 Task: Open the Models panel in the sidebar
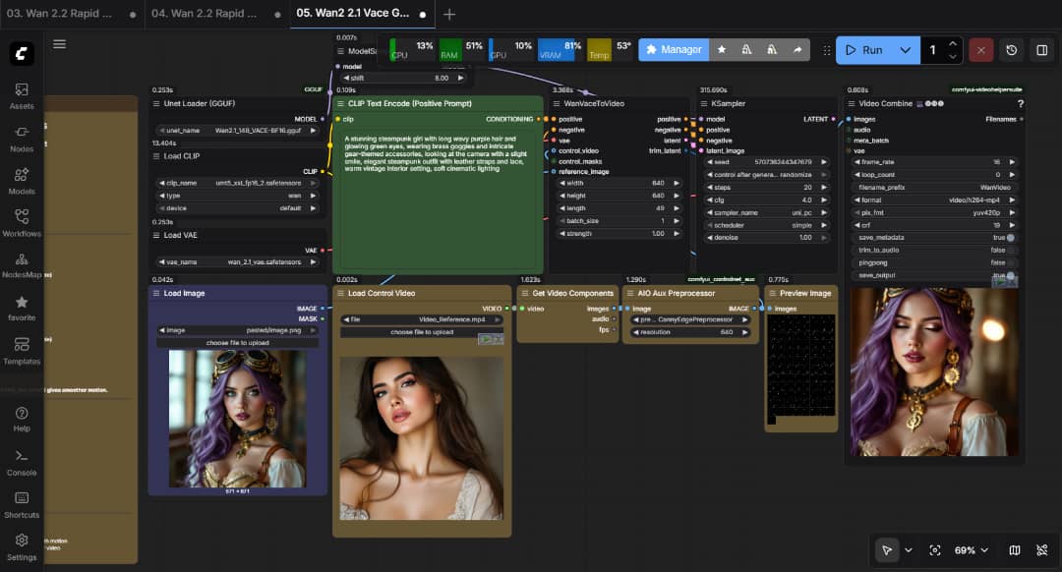point(22,183)
